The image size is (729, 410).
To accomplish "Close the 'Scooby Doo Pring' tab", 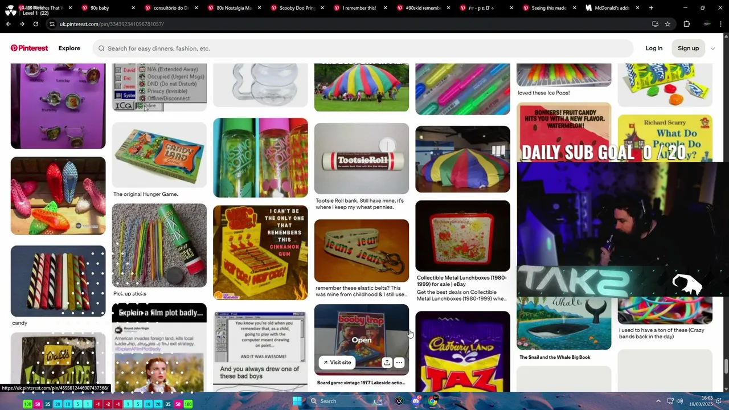I will point(322,8).
